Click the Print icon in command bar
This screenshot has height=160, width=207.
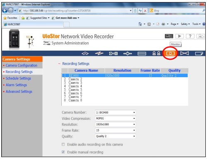pyautogui.click(x=163, y=24)
